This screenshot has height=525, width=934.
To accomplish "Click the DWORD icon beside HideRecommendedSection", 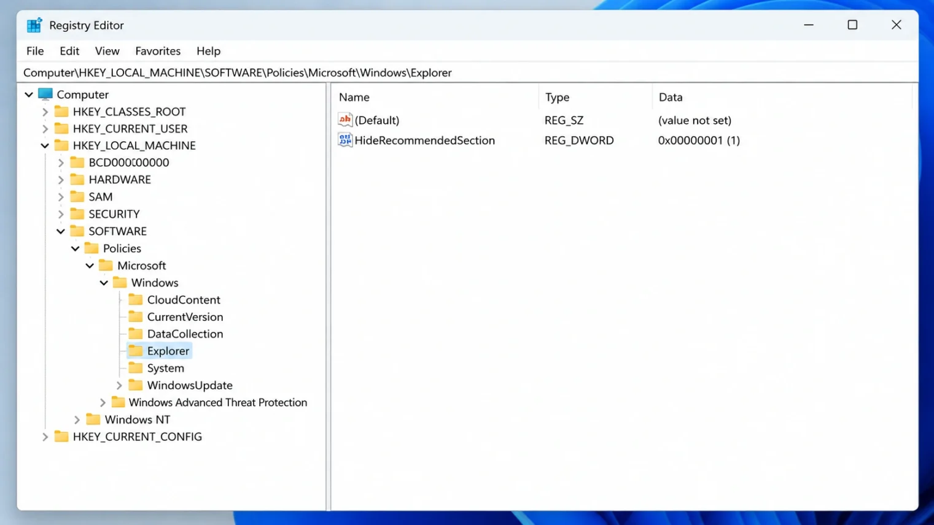I will pos(345,140).
